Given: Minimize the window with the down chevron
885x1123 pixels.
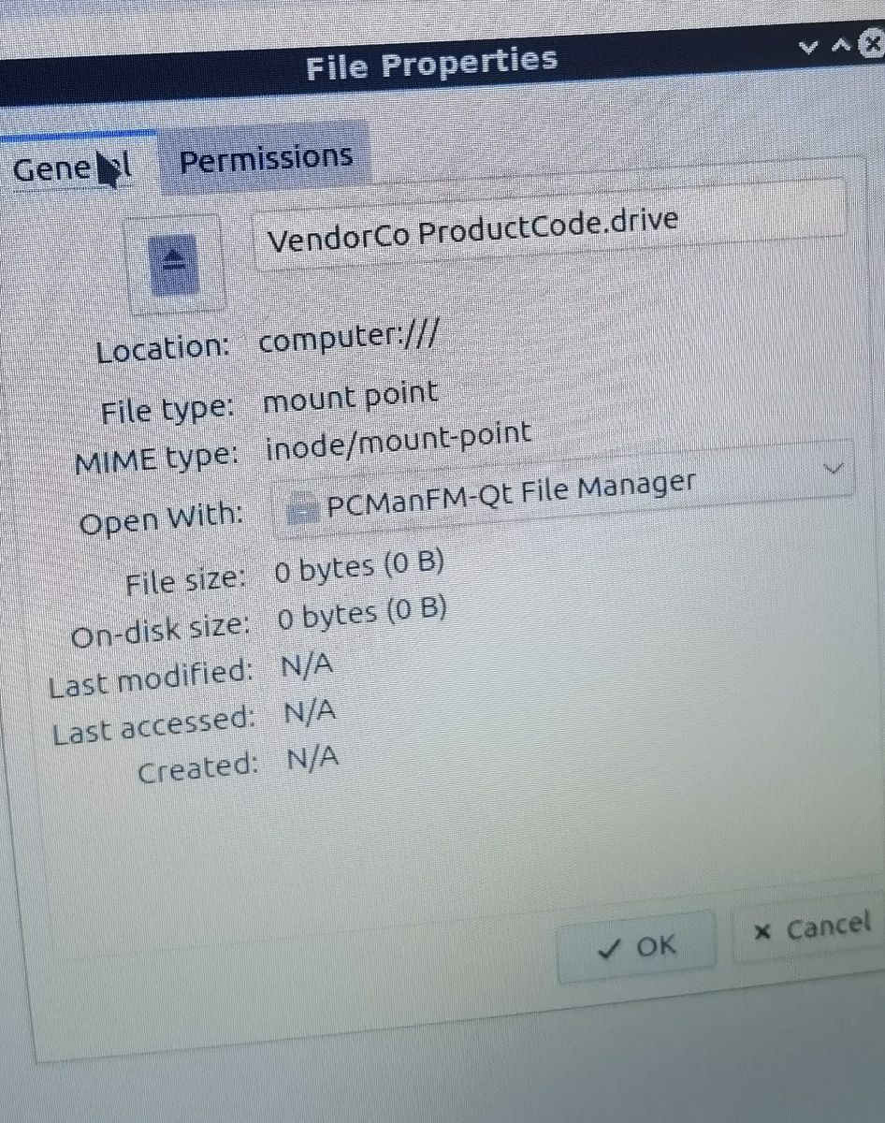Looking at the screenshot, I should (x=810, y=46).
